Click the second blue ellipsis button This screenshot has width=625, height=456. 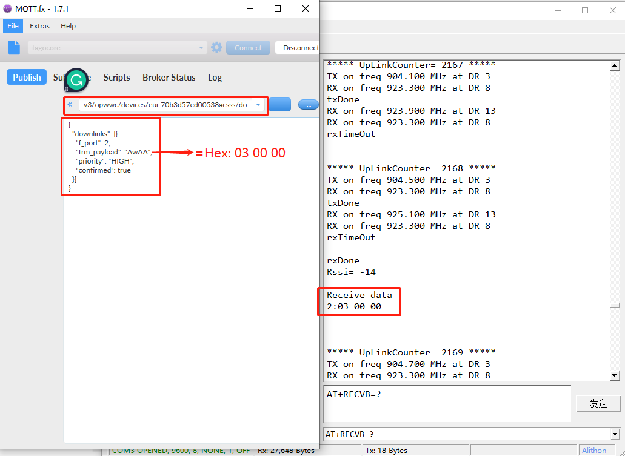(309, 105)
